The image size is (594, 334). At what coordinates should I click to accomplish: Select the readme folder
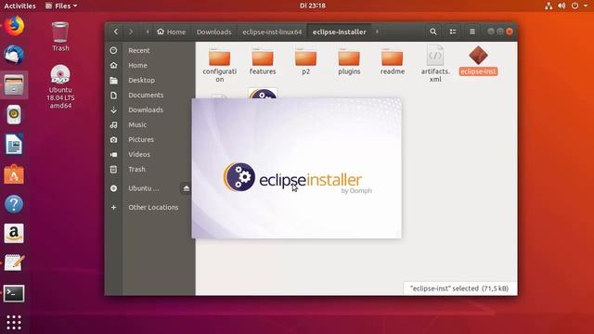point(392,61)
